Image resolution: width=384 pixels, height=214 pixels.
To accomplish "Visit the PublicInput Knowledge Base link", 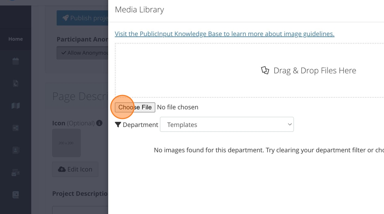I will (224, 34).
